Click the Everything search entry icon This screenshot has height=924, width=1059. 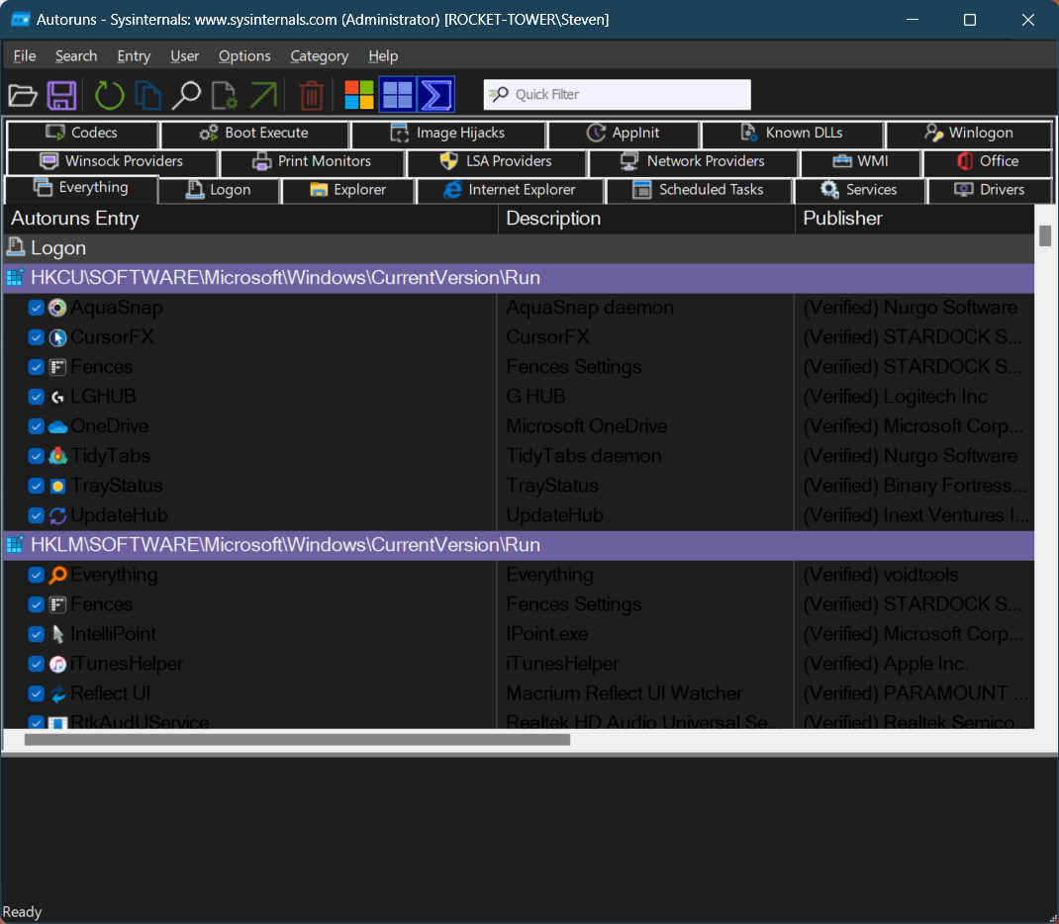(58, 575)
